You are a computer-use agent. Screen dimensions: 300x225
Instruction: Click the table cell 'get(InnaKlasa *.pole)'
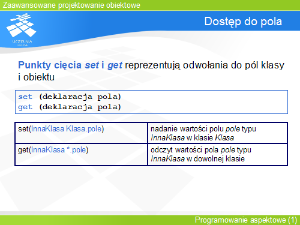[x=81, y=154]
